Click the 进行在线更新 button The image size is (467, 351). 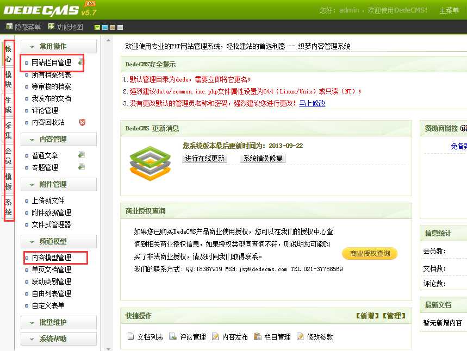pyautogui.click(x=204, y=158)
